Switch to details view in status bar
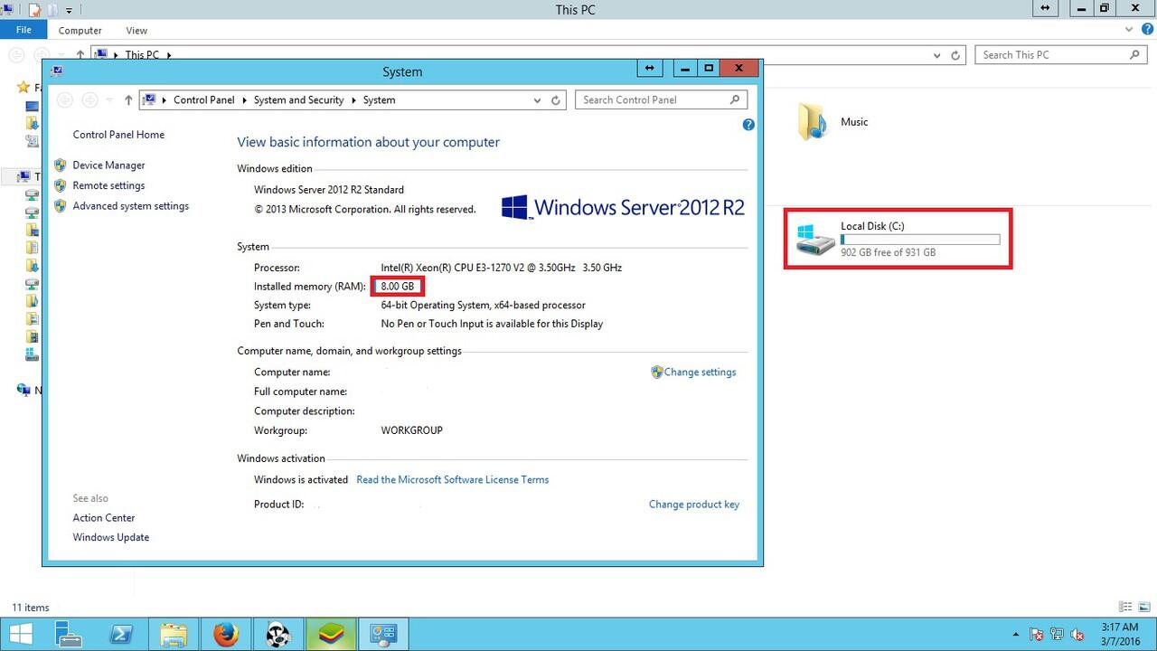 tap(1125, 608)
